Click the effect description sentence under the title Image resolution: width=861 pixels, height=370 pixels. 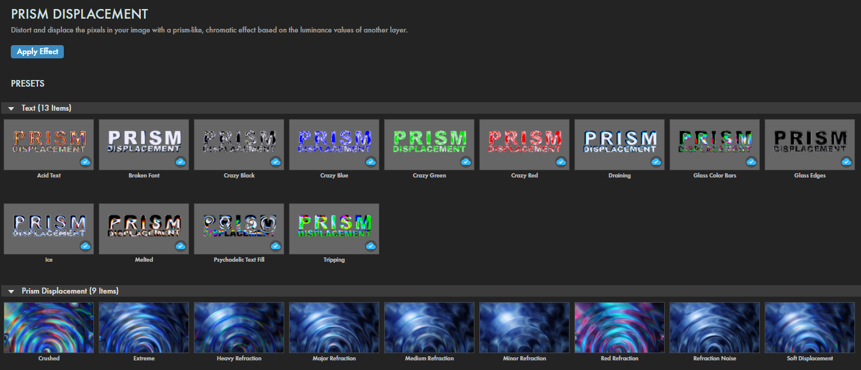pos(210,30)
